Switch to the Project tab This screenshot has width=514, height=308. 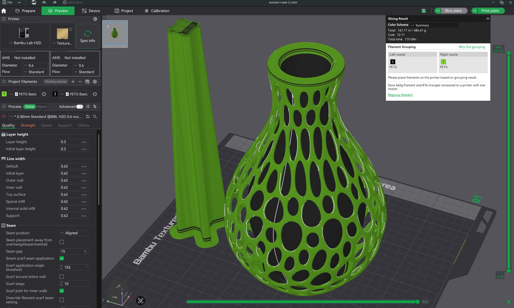(124, 11)
